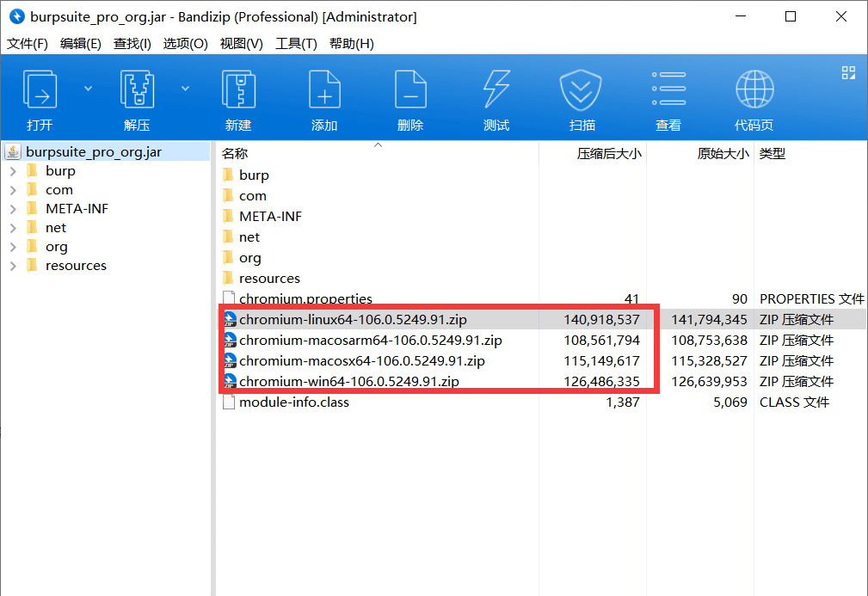Open the Edit (编辑) menu
Screen dimensions: 868x596
point(80,44)
